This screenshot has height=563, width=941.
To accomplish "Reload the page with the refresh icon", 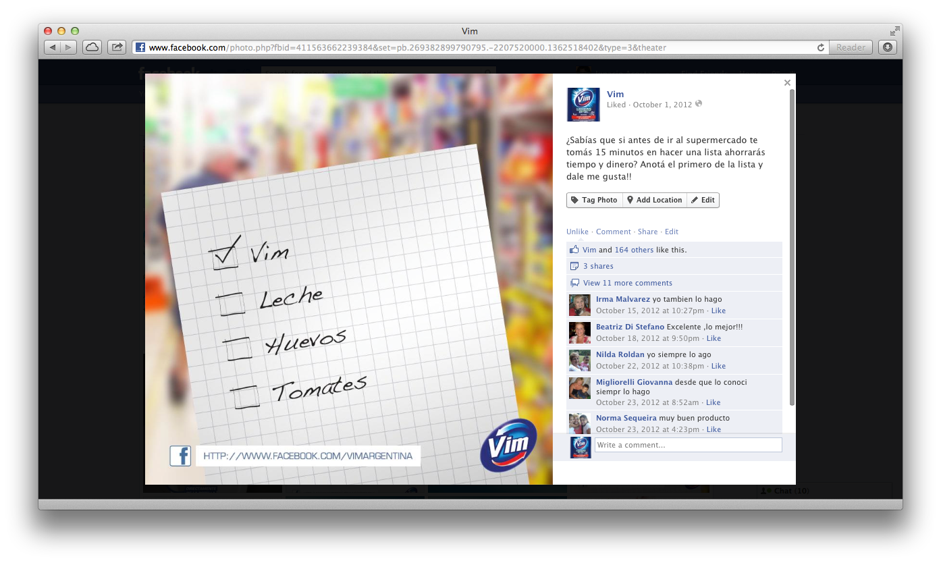I will point(821,47).
